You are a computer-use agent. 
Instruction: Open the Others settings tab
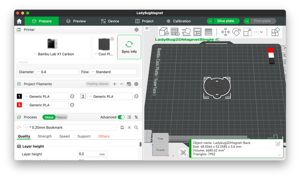(x=104, y=136)
